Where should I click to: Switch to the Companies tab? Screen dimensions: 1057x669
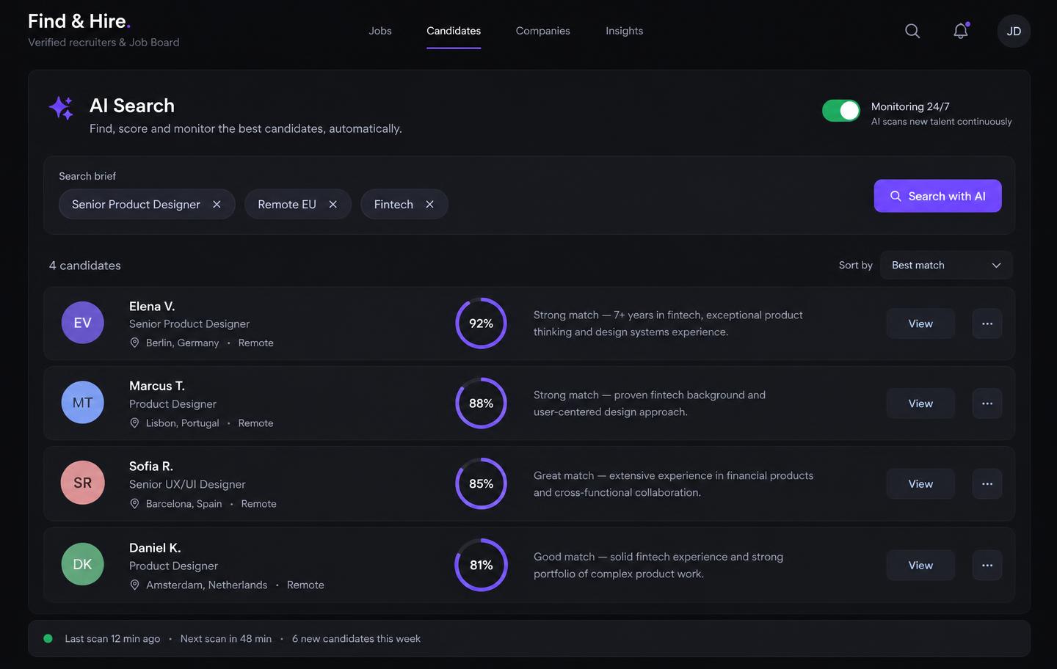[543, 31]
